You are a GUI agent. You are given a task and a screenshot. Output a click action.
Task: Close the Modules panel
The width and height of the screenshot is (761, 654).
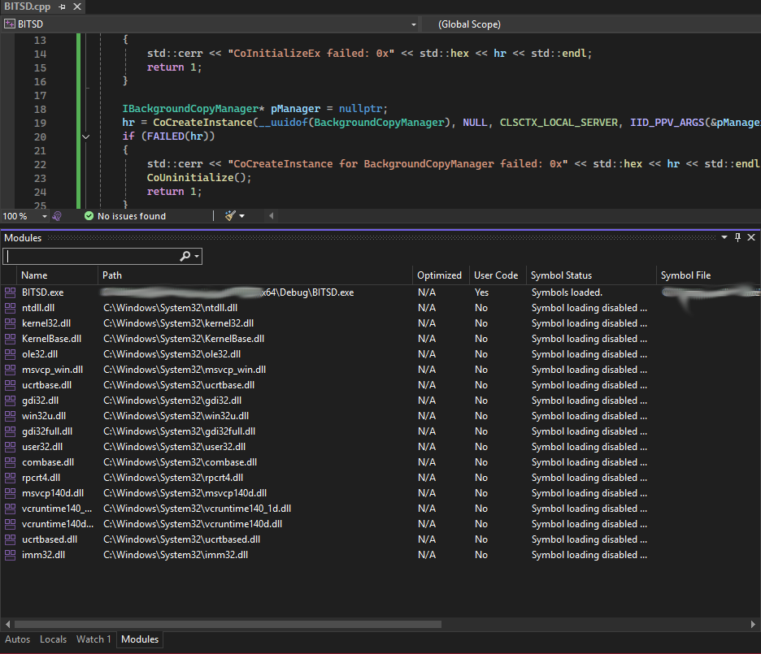[751, 237]
